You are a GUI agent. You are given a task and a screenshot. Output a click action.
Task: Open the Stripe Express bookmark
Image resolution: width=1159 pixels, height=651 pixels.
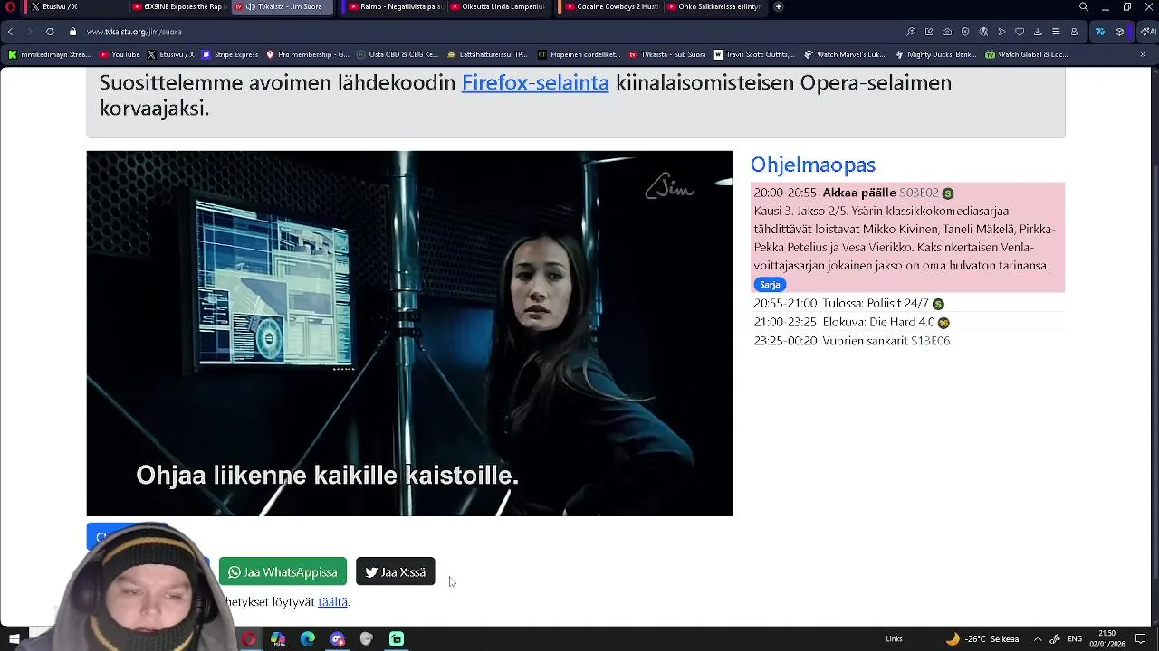(x=230, y=54)
